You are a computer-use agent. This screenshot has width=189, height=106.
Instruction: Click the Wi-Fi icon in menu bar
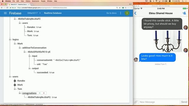tap(157, 1)
